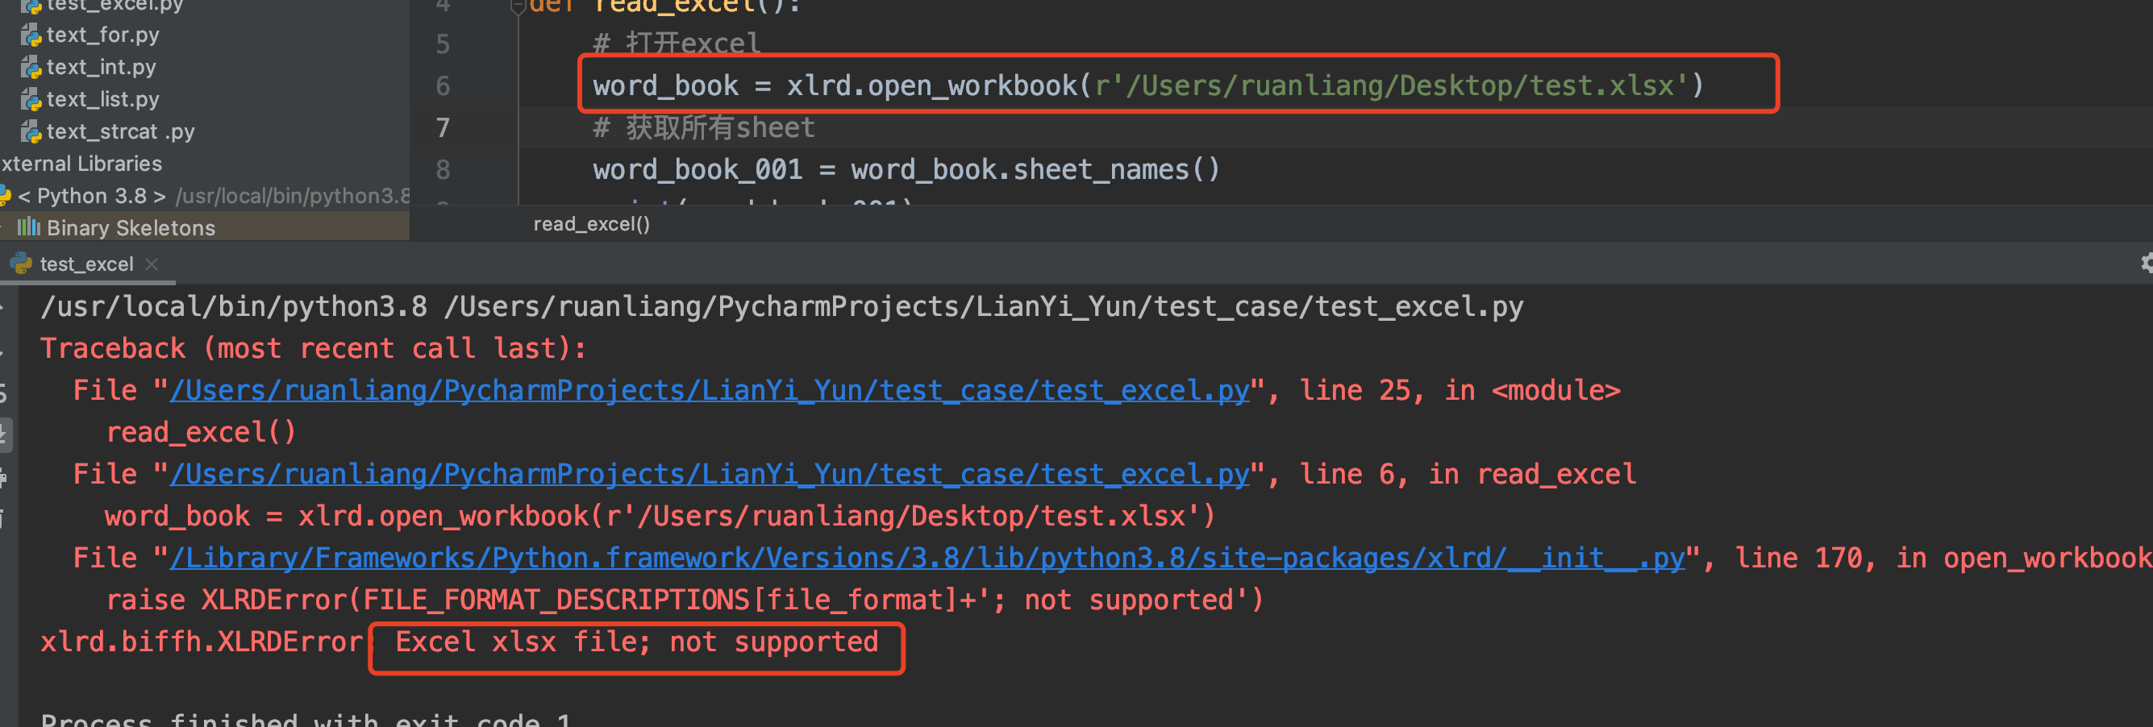Select the < Python 3.8 > interpreter node
Image resolution: width=2153 pixels, height=727 pixels.
tap(92, 197)
